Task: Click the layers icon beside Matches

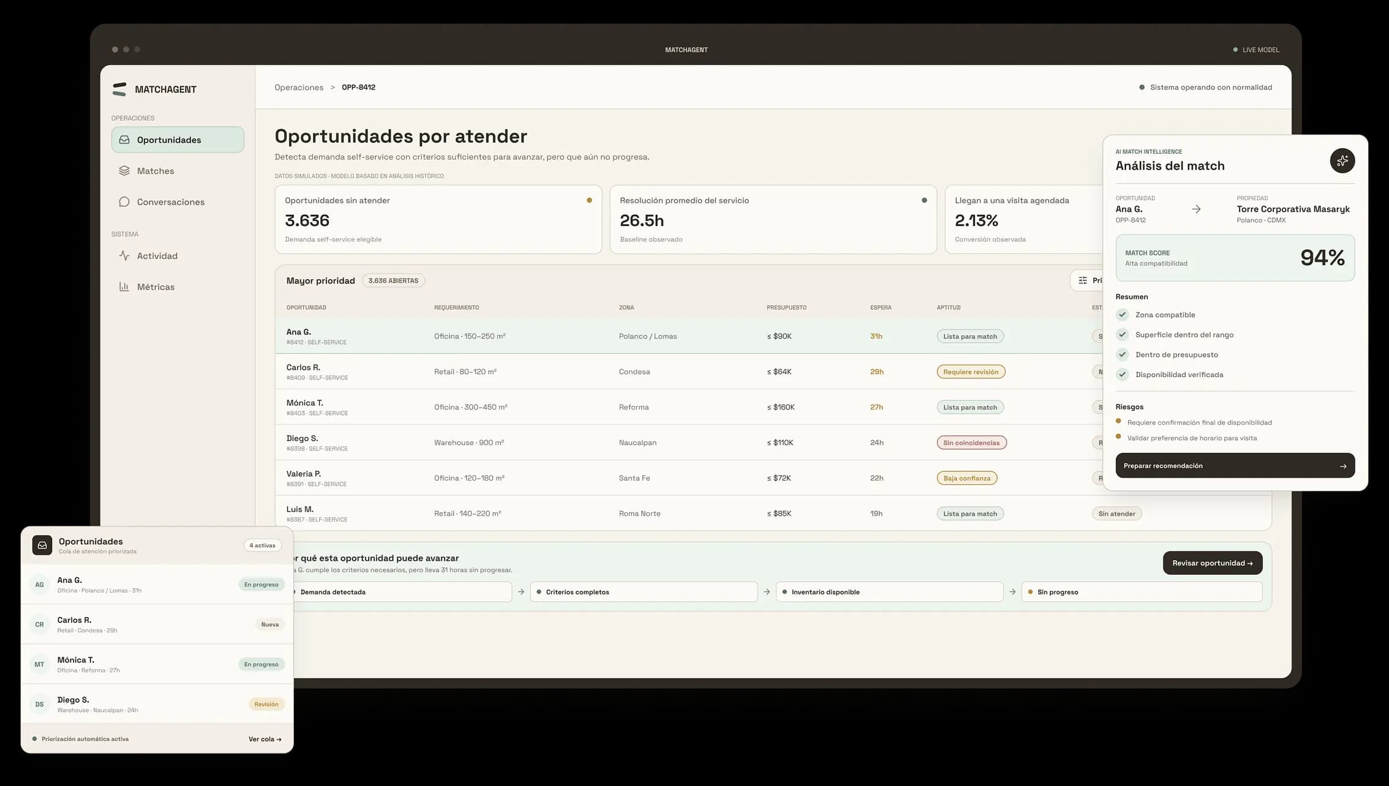Action: (124, 171)
